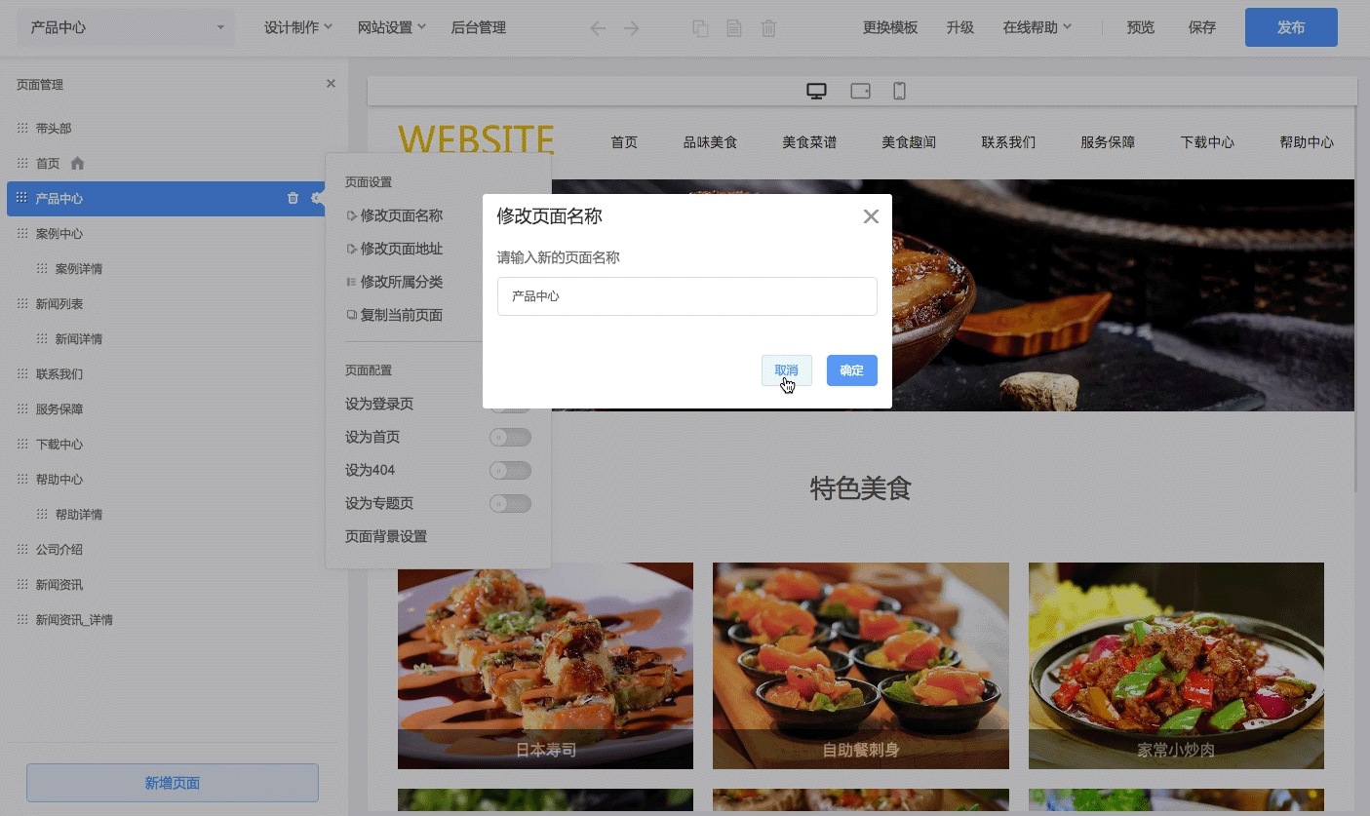The image size is (1370, 816).
Task: Open the 日本寿司 food thumbnail
Action: (546, 666)
